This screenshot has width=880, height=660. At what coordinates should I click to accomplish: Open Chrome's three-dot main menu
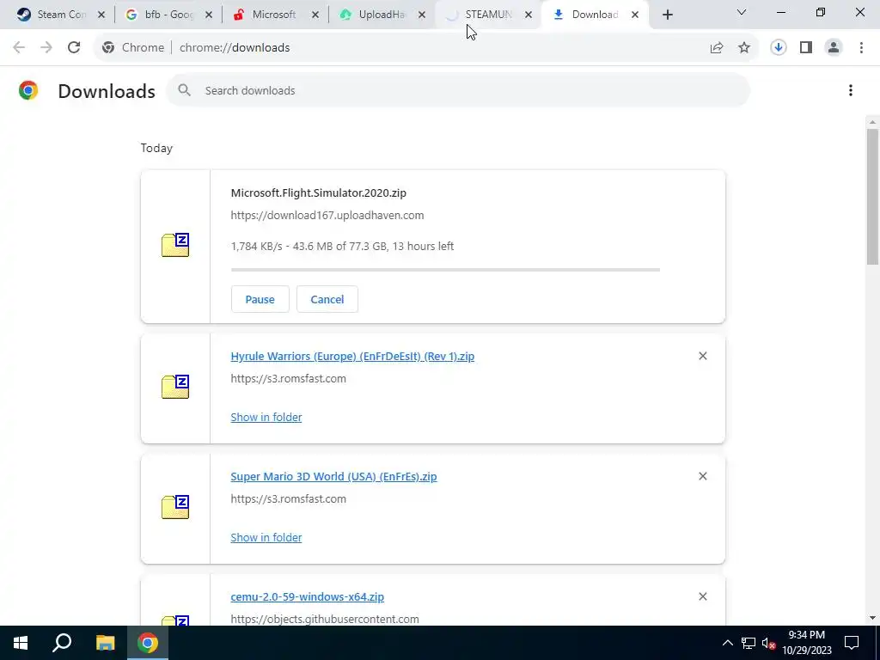(861, 48)
